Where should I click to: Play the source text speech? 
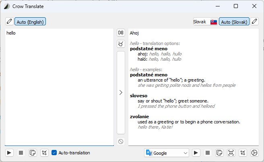click(x=10, y=153)
